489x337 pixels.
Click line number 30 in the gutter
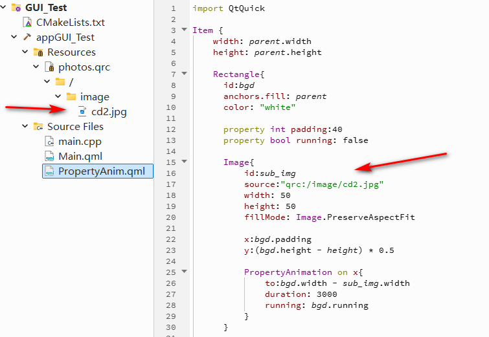click(171, 327)
